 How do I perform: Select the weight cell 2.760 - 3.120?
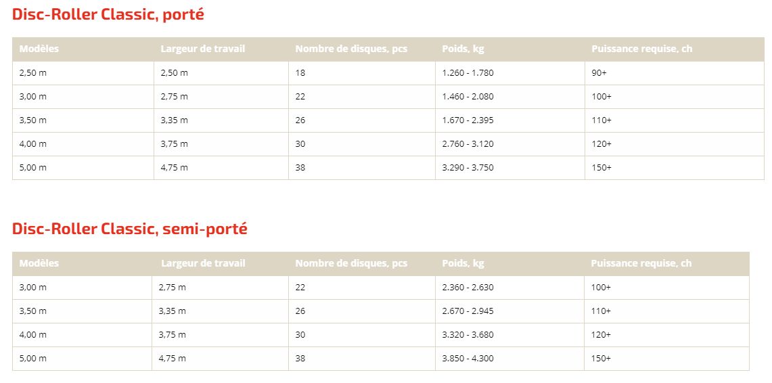click(x=468, y=144)
